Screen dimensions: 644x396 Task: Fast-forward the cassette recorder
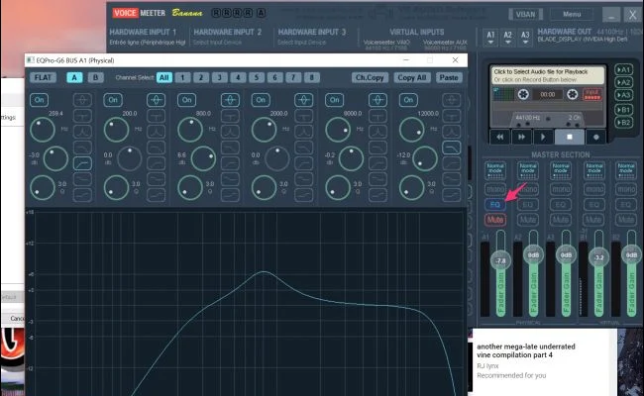point(521,137)
